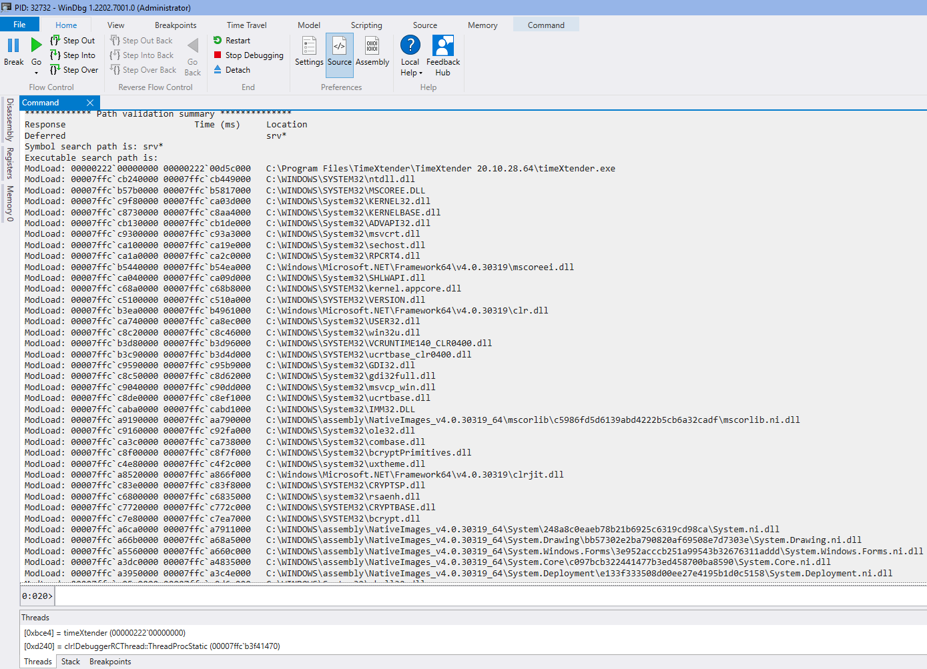Click Step Into Back
Image resolution: width=927 pixels, height=669 pixels.
(142, 55)
